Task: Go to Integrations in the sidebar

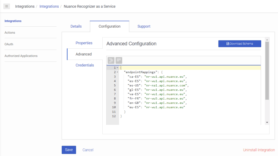Action: pos(13,21)
